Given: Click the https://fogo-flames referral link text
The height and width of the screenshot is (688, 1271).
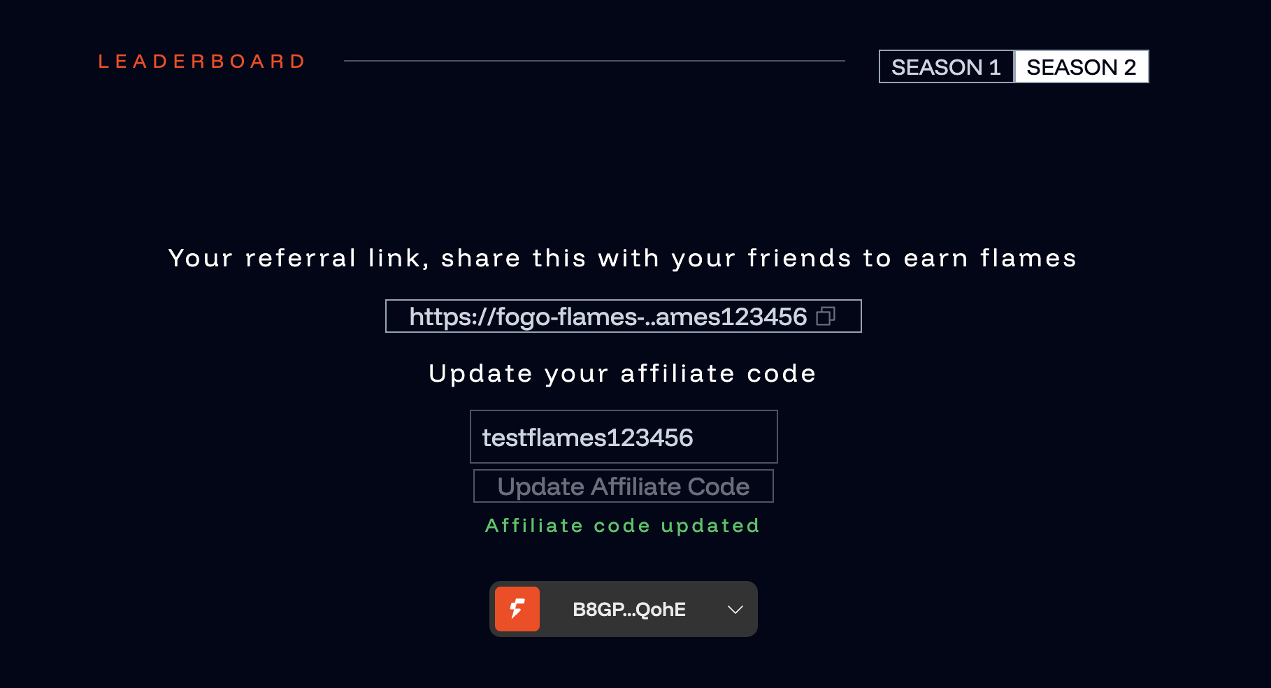Looking at the screenshot, I should (x=608, y=317).
